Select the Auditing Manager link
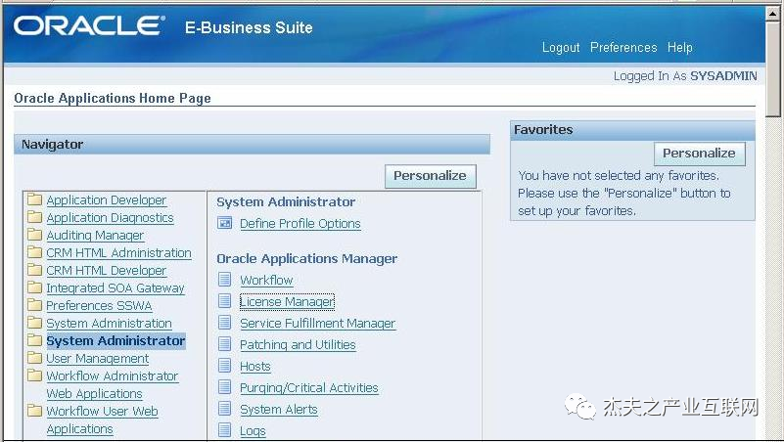Viewport: 784px width, 442px height. (95, 236)
